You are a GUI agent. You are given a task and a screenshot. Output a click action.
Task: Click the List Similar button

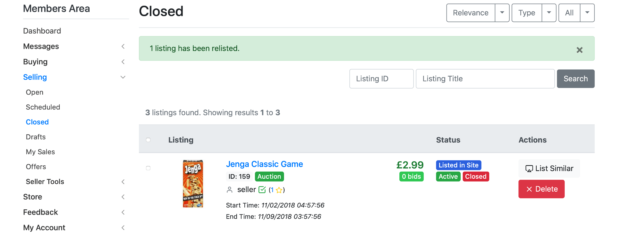pyautogui.click(x=549, y=168)
